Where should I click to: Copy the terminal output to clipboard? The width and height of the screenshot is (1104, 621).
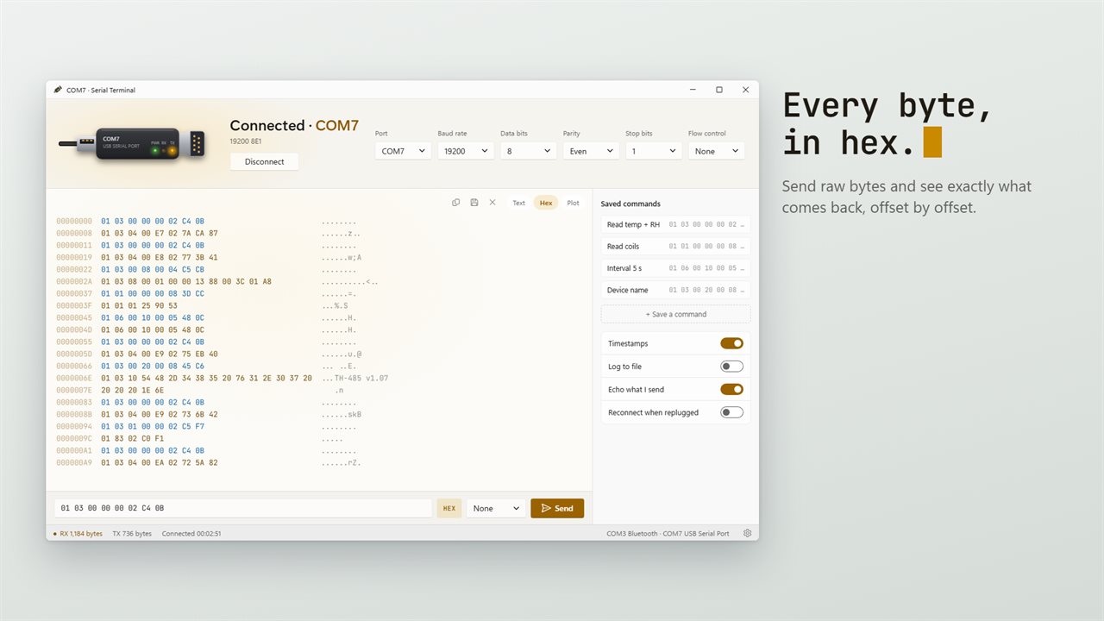(456, 203)
